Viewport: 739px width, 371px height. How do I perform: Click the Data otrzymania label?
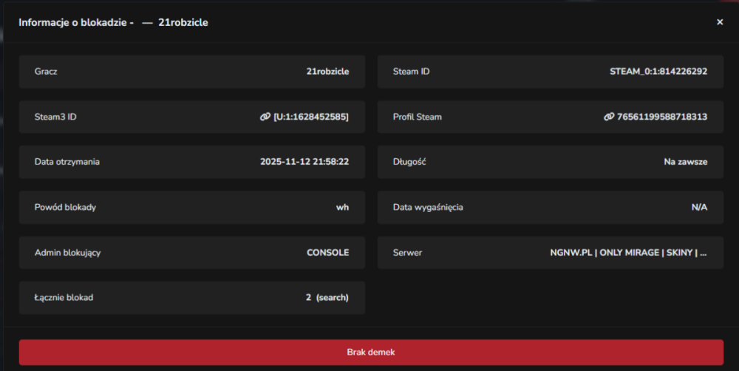[x=67, y=162]
